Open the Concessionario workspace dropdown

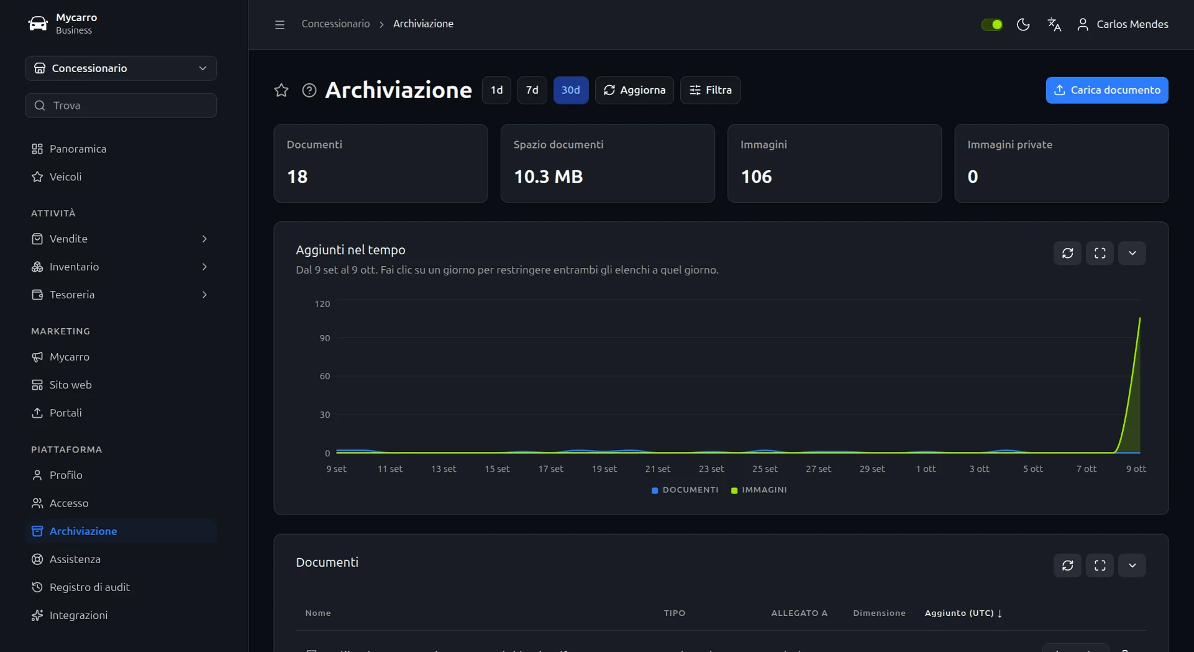(121, 68)
